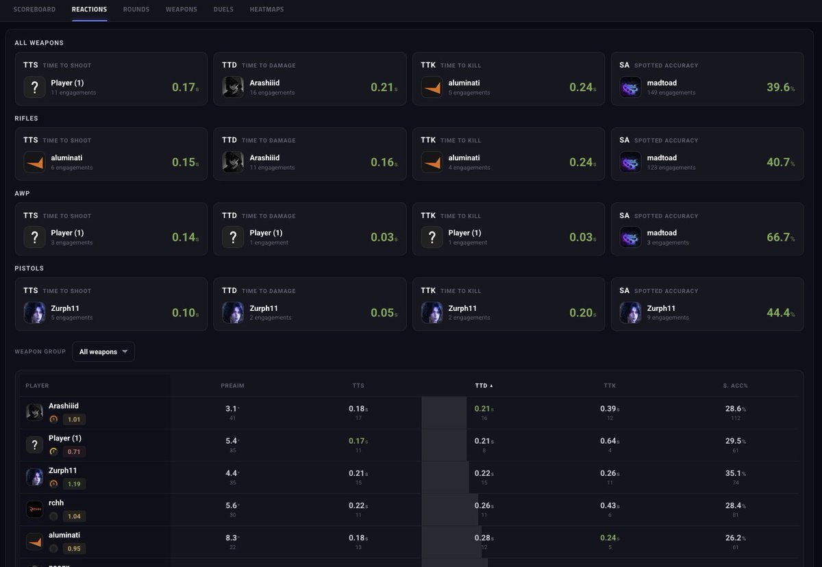Click madtoad avatar in All Weapons SA card
Image resolution: width=822 pixels, height=567 pixels.
[x=630, y=87]
